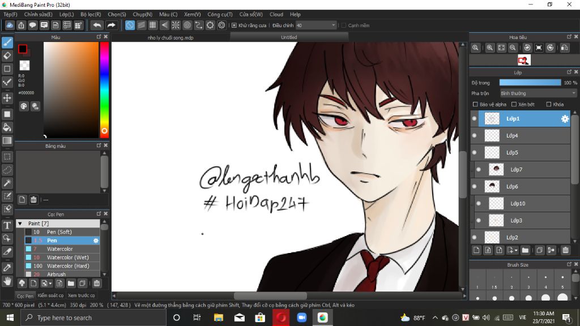Switch to the Untitled canvas tab
The image size is (580, 326).
(289, 37)
